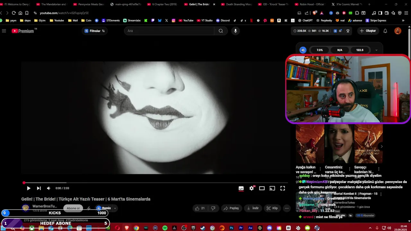Screen dimensions: 411x231
Task: Switch to 'Pennywise Meets Geo' tab
Action: [x=88, y=4]
